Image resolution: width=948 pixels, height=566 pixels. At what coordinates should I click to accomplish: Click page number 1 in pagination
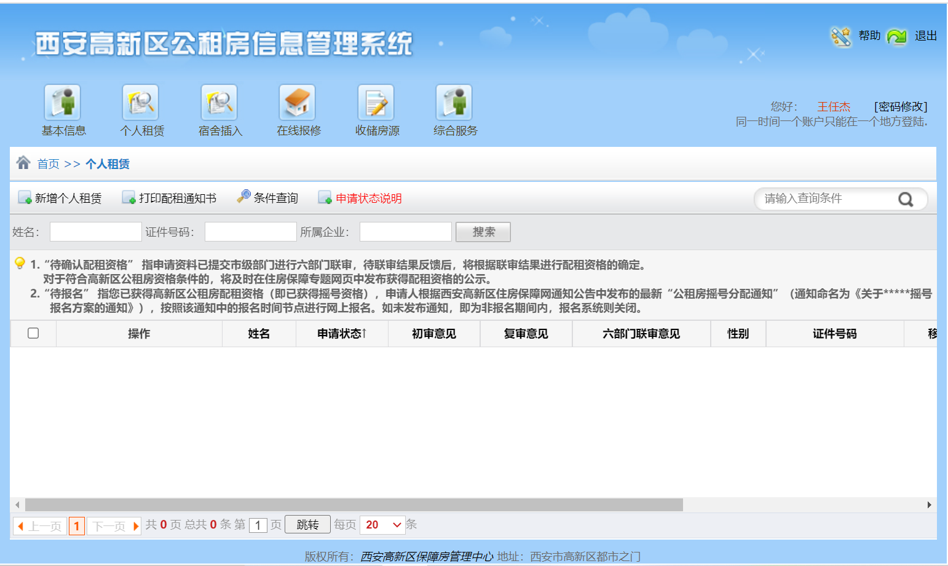pyautogui.click(x=77, y=526)
